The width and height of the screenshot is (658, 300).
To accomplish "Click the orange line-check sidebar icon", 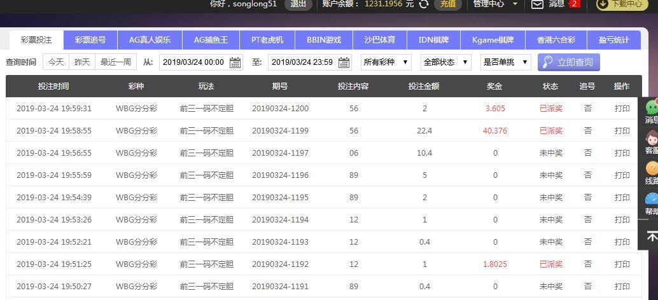I will click(x=652, y=168).
